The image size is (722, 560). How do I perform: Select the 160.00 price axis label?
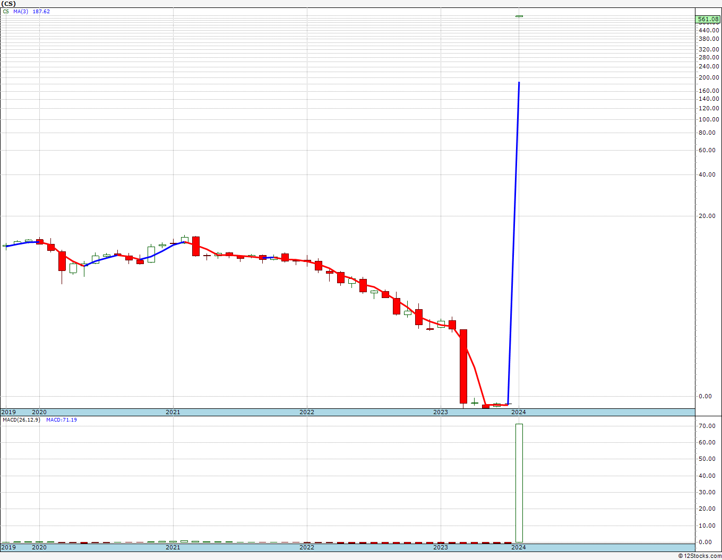pyautogui.click(x=709, y=91)
